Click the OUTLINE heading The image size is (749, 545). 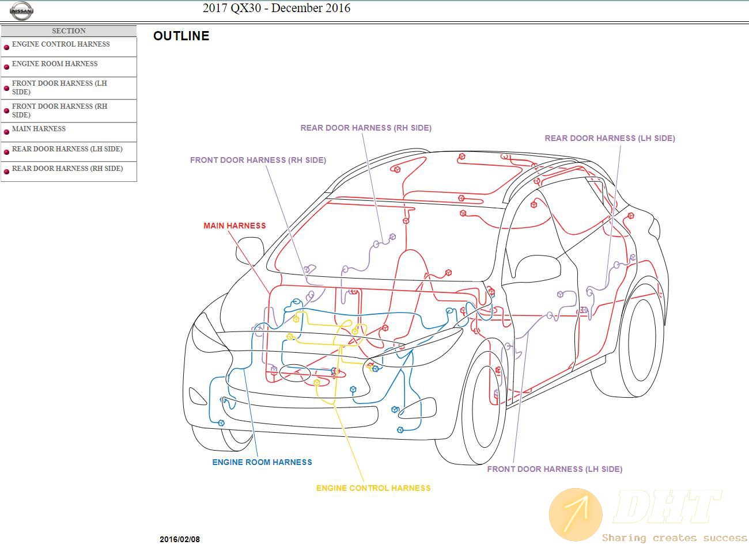tap(181, 36)
